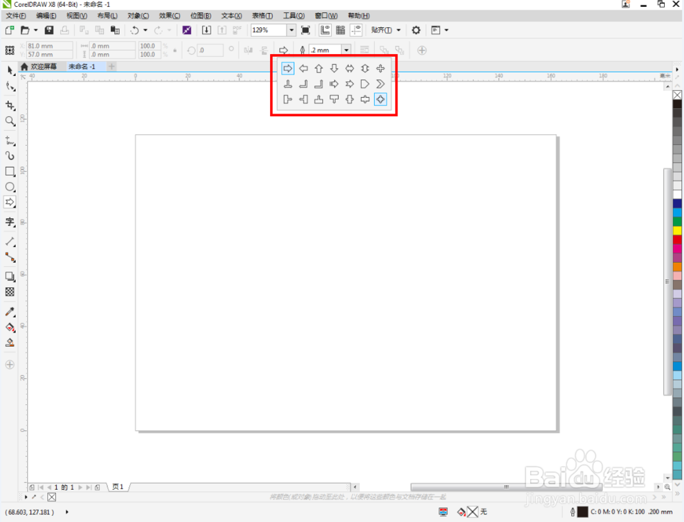Choose the left arrow shape
The width and height of the screenshot is (684, 522).
(x=303, y=68)
